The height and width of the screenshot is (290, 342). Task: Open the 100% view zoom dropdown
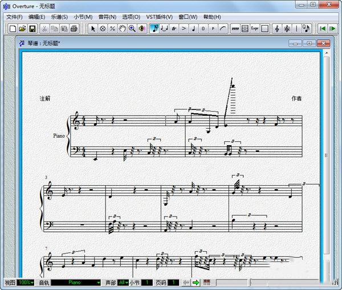(25, 283)
